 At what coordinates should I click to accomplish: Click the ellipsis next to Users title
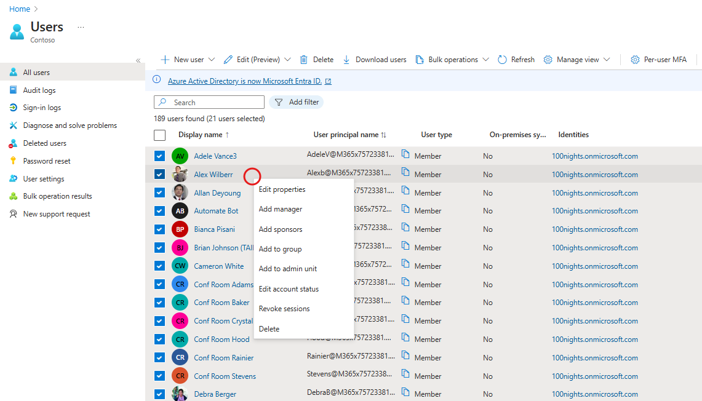point(81,27)
